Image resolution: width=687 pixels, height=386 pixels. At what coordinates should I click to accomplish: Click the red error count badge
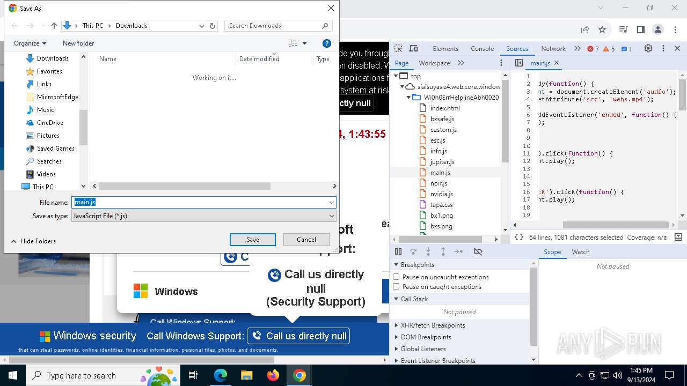click(x=593, y=49)
